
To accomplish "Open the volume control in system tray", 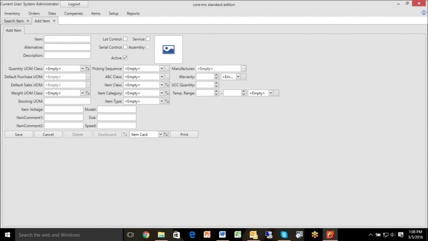I will click(393, 235).
